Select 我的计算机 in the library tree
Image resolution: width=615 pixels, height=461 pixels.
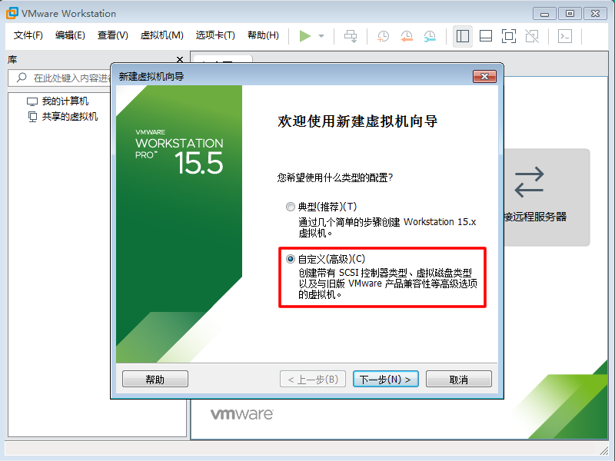[x=65, y=101]
